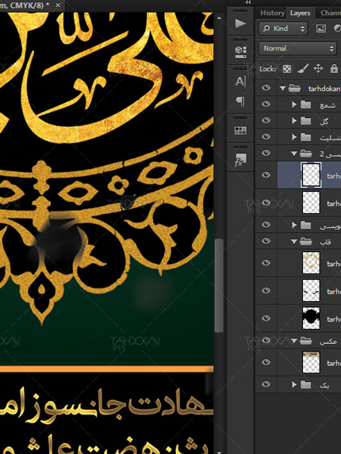
Task: Close the CMYK/8 document tab
Action: coord(58,6)
